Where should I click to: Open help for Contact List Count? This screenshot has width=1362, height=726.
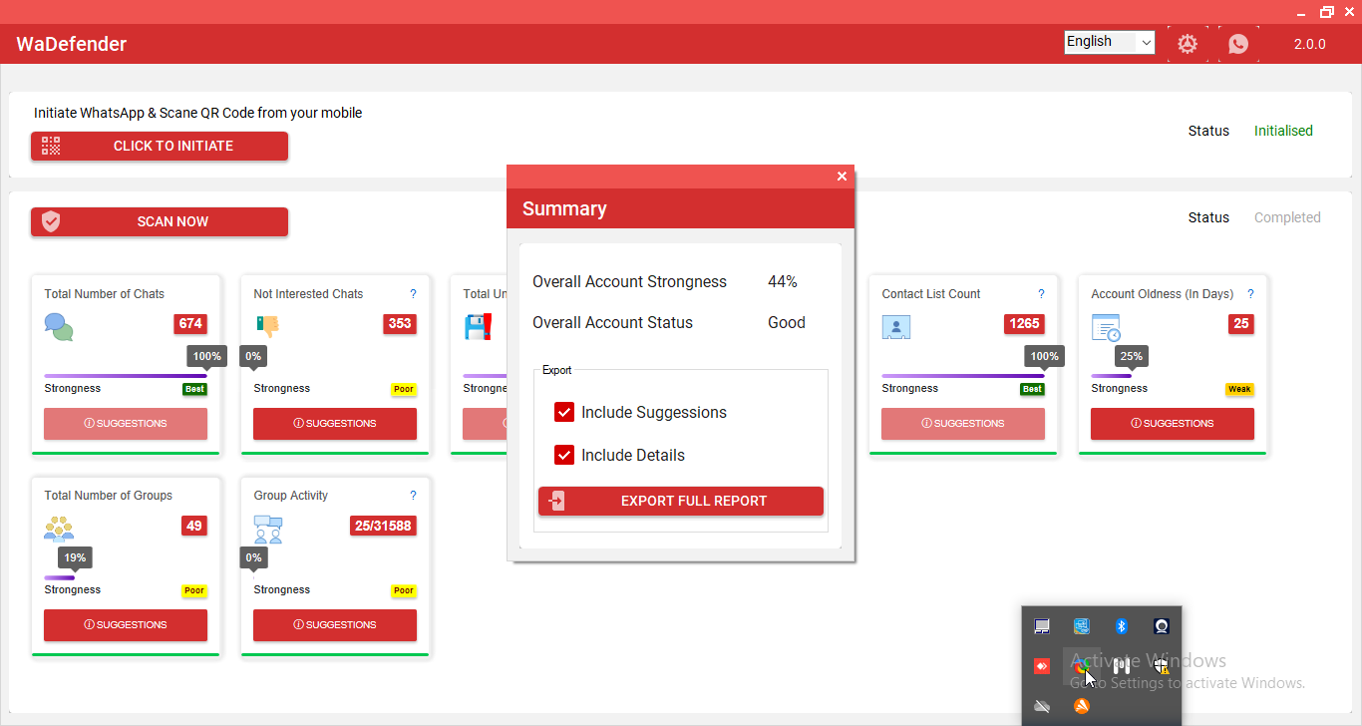click(x=1041, y=294)
